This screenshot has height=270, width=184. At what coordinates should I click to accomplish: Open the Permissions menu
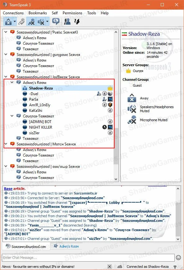72,13
